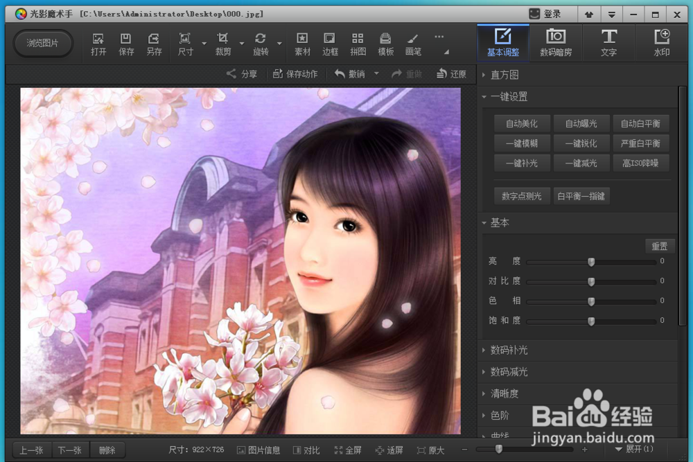Click the 登录 (Login) button
This screenshot has height=462, width=693.
pos(545,14)
